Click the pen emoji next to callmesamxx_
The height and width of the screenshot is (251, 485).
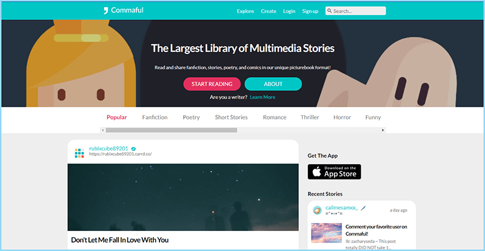click(363, 208)
